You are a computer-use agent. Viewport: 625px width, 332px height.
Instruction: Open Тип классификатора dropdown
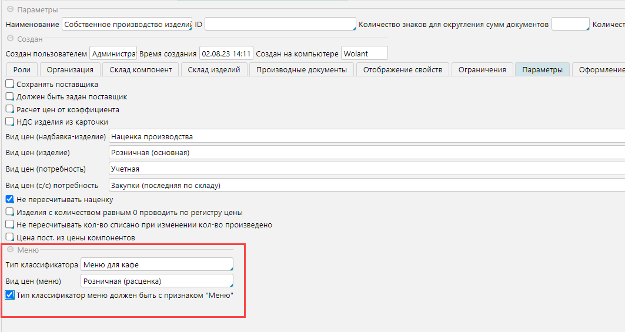point(156,265)
